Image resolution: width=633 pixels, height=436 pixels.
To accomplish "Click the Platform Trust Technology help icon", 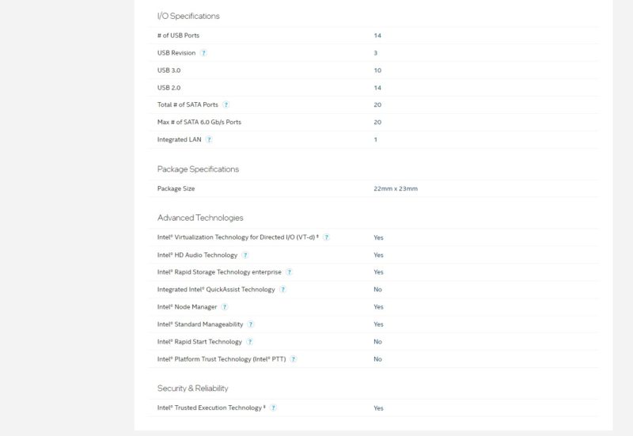I will 293,359.
